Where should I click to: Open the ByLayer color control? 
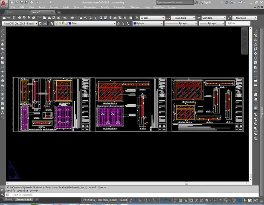[148, 23]
